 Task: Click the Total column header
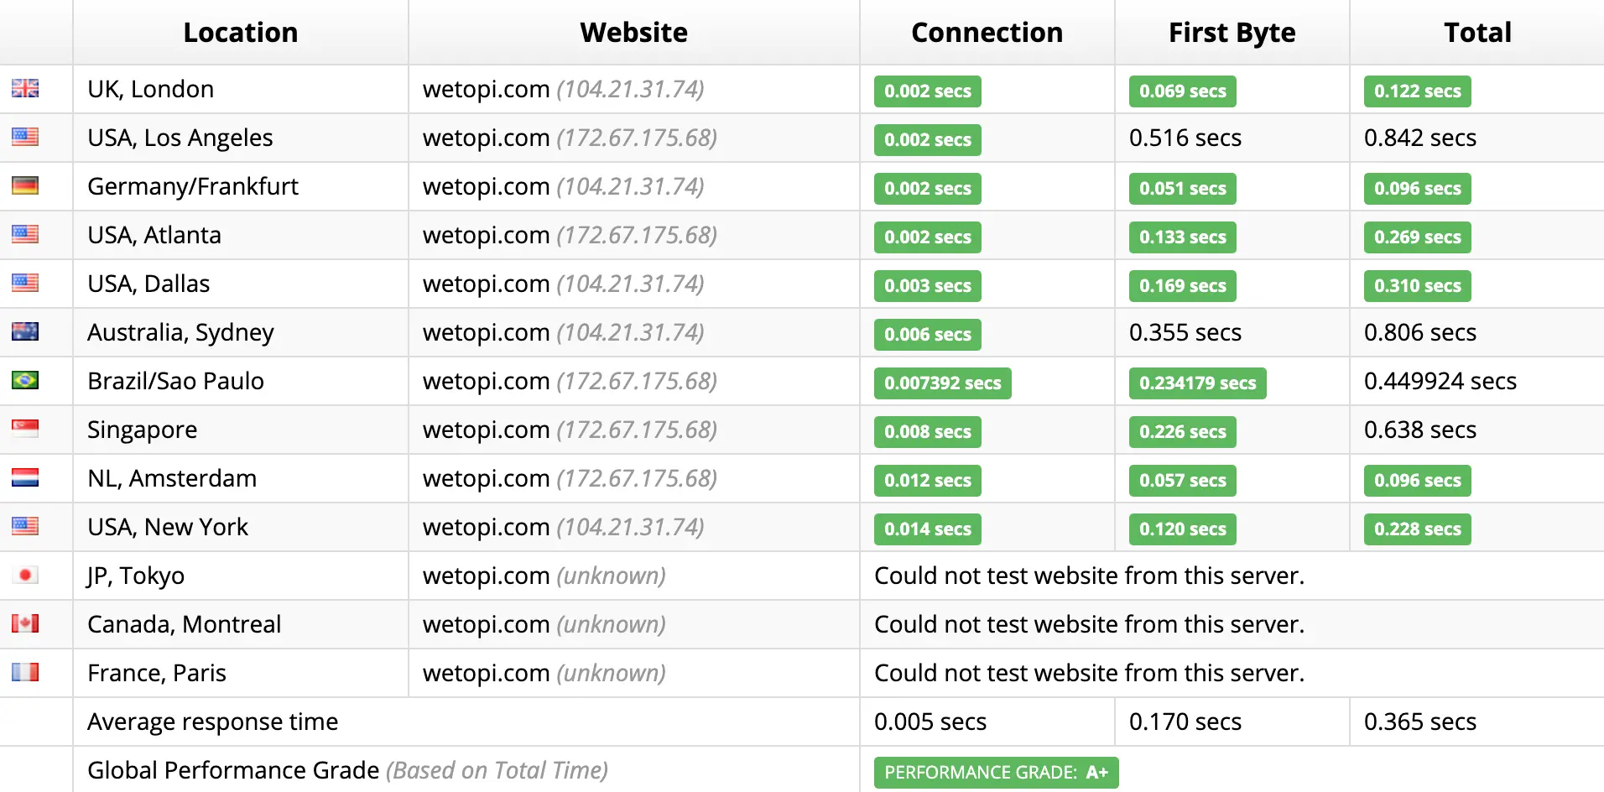pos(1477,32)
